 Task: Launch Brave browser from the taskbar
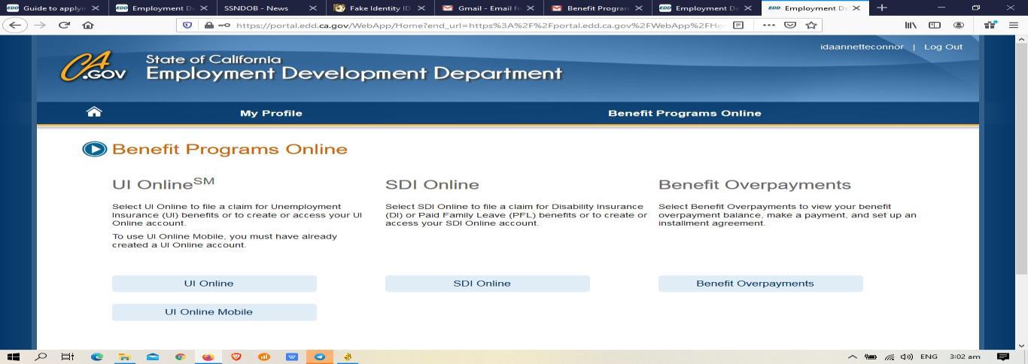click(236, 357)
